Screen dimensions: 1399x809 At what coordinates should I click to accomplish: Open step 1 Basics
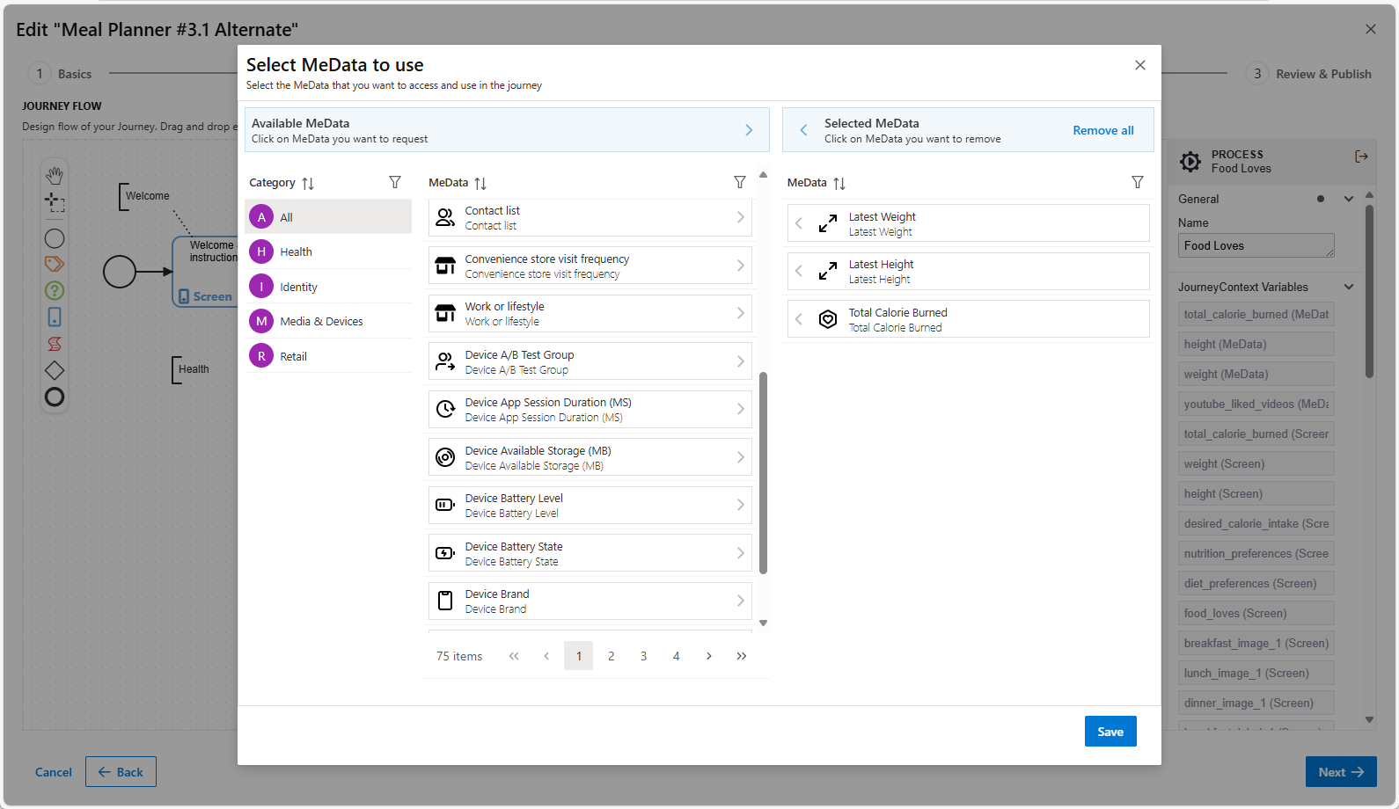(61, 74)
